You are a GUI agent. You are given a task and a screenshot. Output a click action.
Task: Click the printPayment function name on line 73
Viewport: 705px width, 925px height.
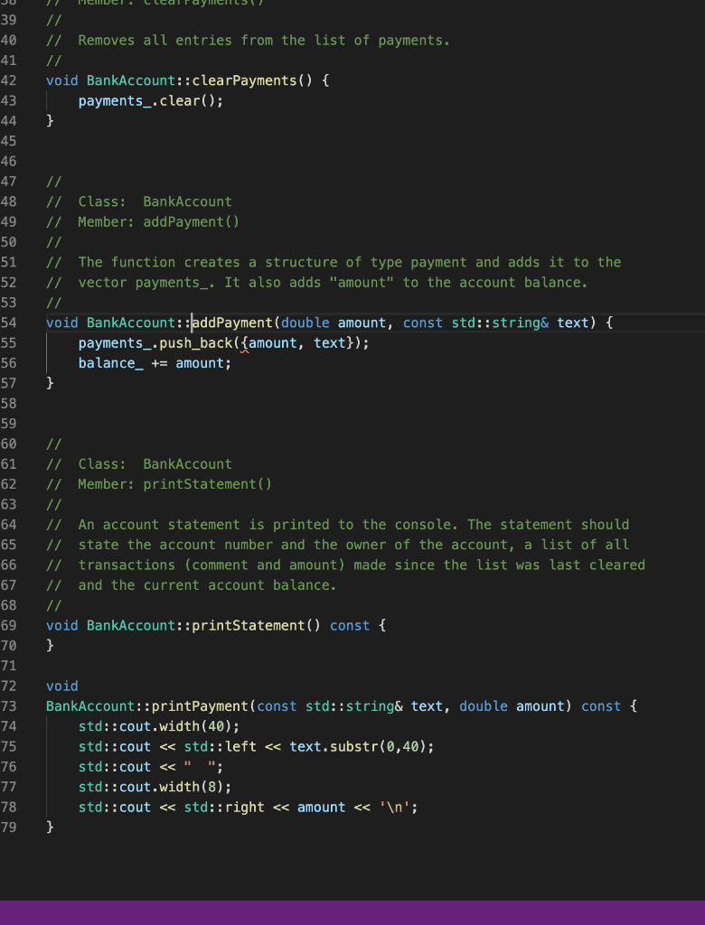200,706
